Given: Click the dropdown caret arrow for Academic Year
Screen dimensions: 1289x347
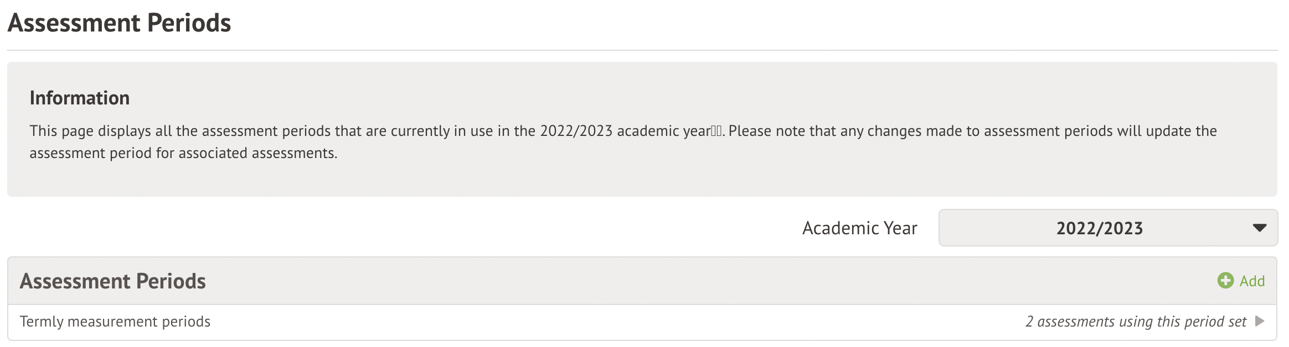Looking at the screenshot, I should click(1259, 228).
